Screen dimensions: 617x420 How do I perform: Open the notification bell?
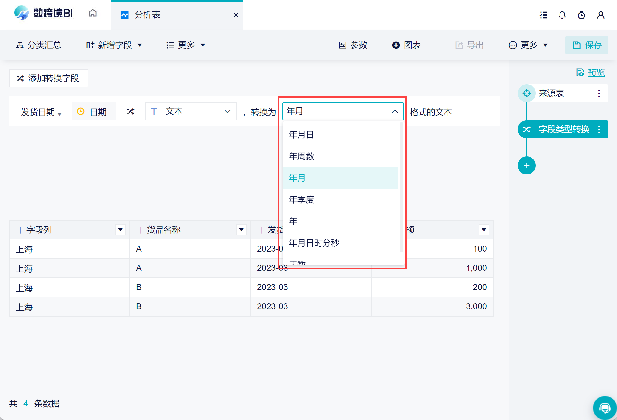(562, 15)
